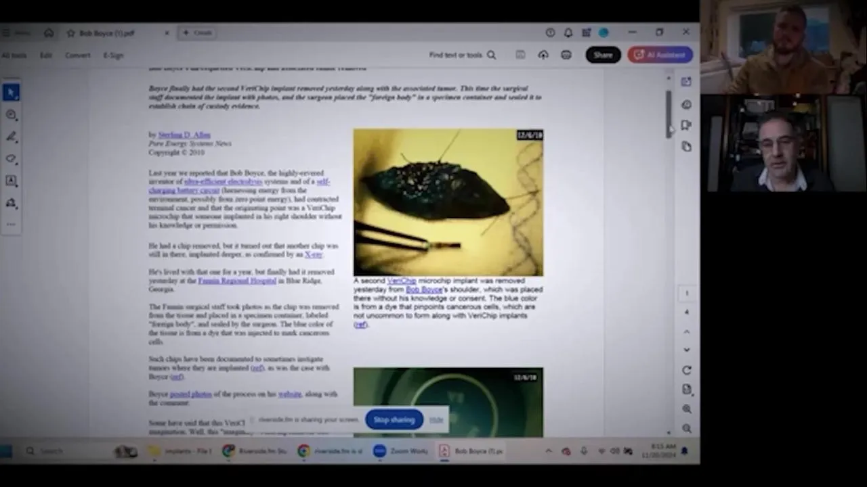Zoom in with the plus magnifier icon
The width and height of the screenshot is (867, 487).
pos(686,409)
